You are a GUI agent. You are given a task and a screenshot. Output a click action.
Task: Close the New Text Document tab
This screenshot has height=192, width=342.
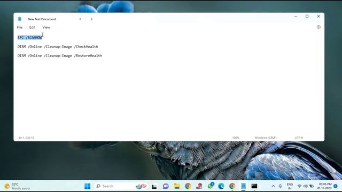tap(80, 19)
